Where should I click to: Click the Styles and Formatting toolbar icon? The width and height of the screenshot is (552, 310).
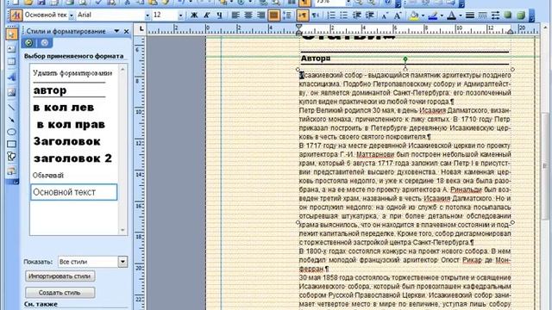[16, 15]
